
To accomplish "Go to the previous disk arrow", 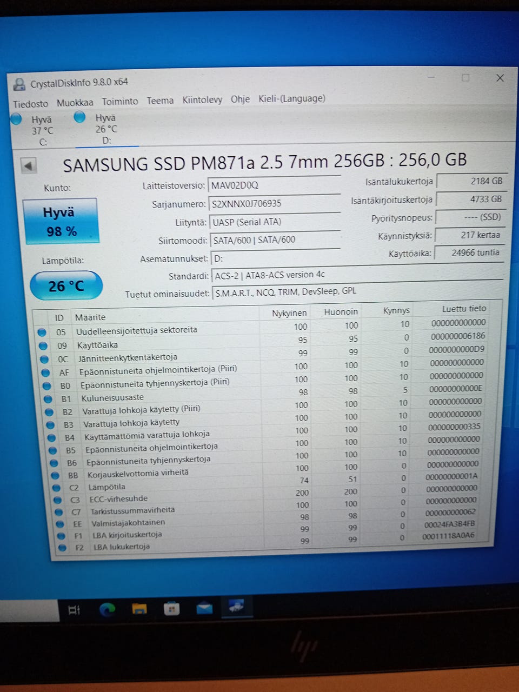I will click(x=29, y=165).
